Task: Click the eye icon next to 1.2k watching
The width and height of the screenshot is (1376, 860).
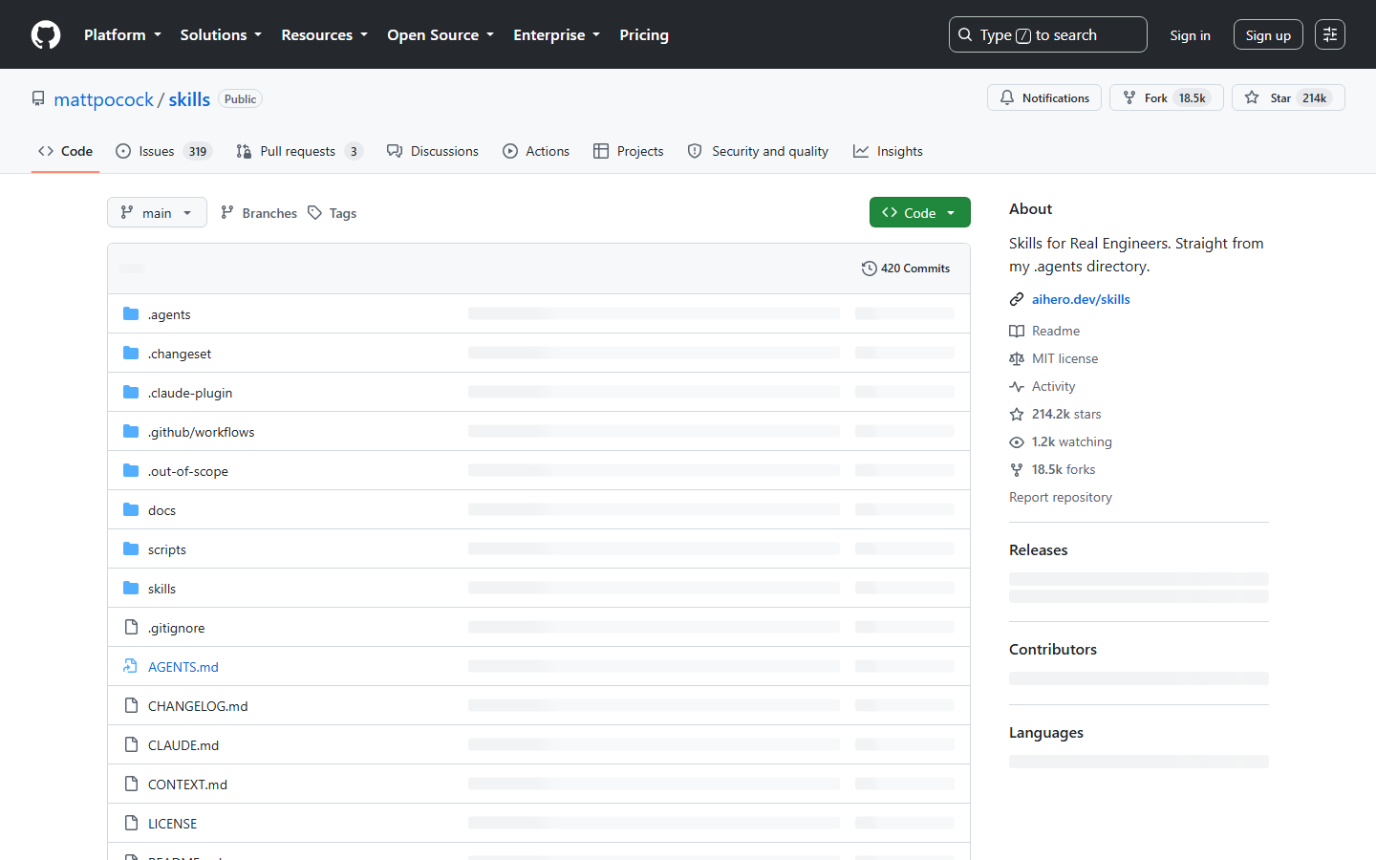Action: 1017,441
